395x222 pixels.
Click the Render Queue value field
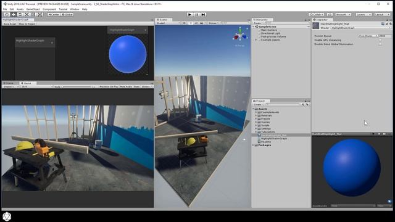[385, 36]
